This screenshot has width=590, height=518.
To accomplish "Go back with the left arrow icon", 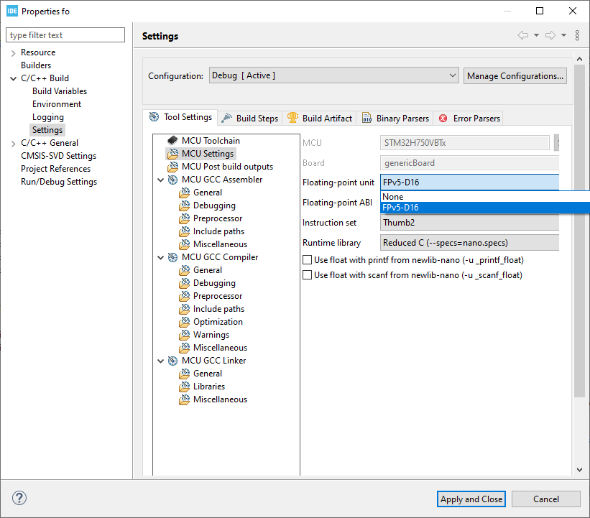I will tap(523, 35).
